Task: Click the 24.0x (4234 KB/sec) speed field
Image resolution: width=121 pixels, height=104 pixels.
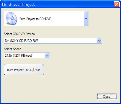Action: tap(27, 55)
